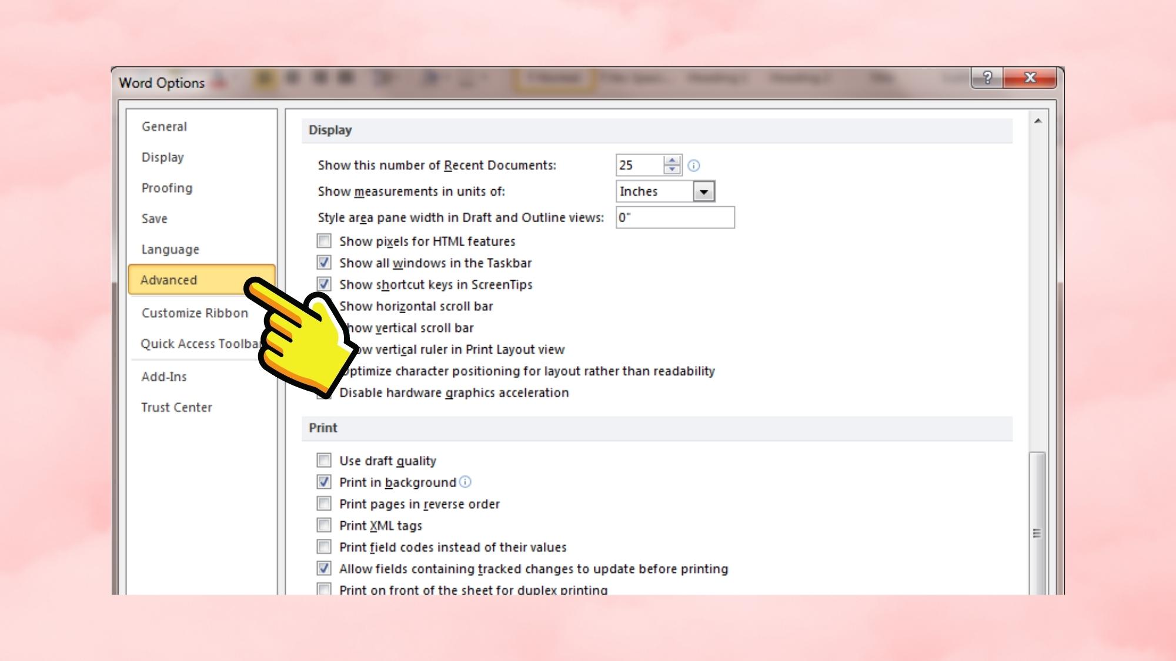The height and width of the screenshot is (661, 1176).
Task: Toggle Show pixels for HTML features
Action: [324, 240]
